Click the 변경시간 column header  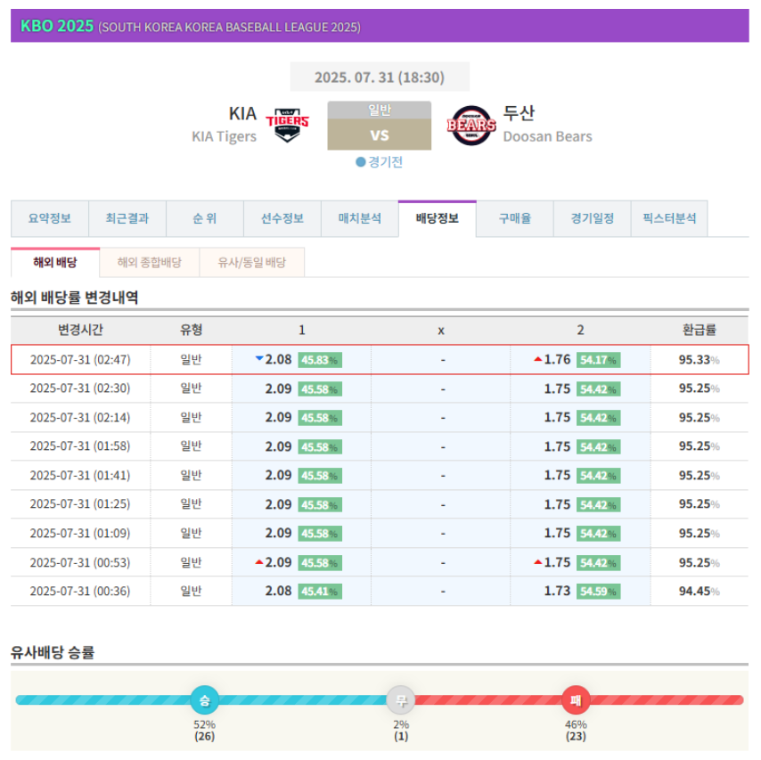tap(80, 330)
